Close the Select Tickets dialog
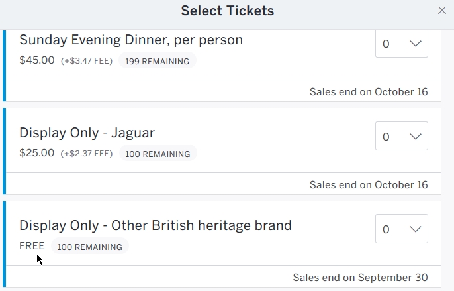The height and width of the screenshot is (291, 454). pos(442,11)
